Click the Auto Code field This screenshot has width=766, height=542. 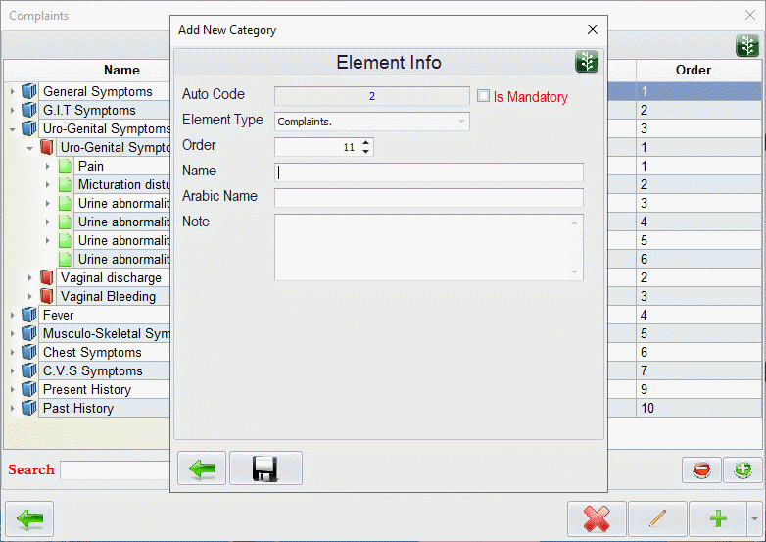click(372, 96)
